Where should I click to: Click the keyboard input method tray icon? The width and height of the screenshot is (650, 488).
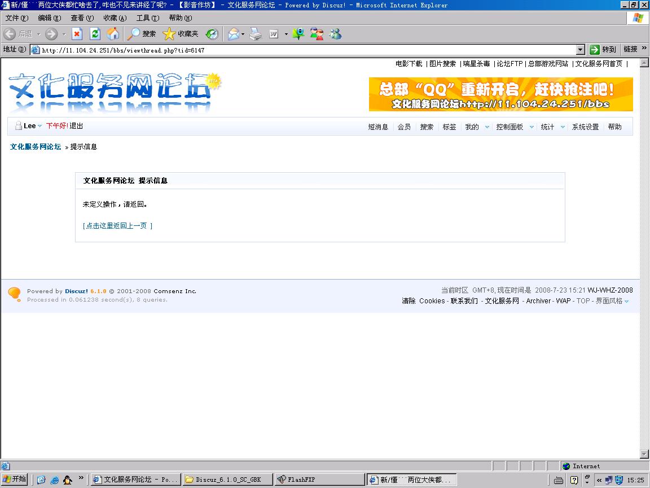[559, 480]
